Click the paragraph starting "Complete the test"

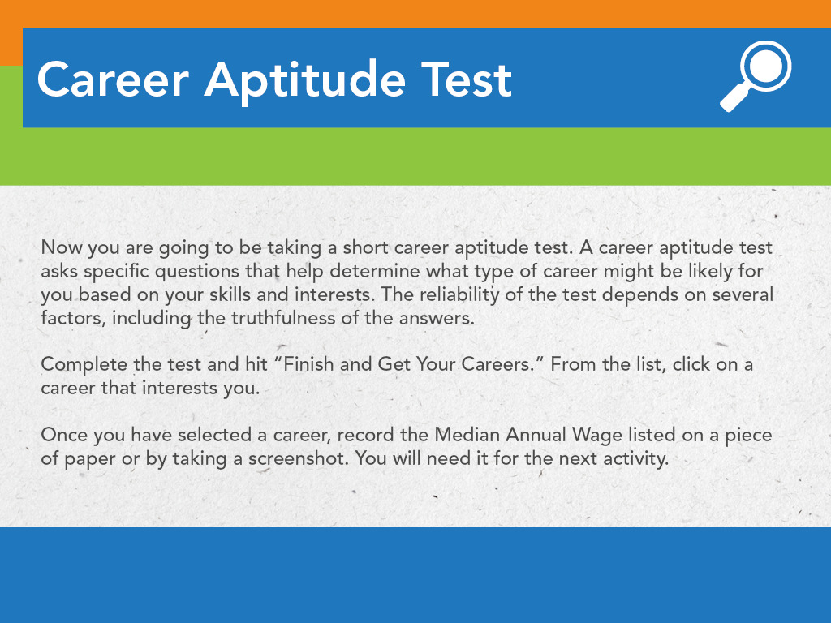tap(397, 376)
